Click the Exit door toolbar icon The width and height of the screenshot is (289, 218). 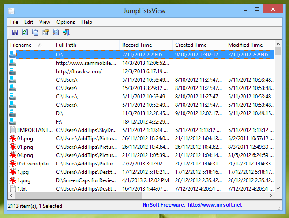[66, 32]
